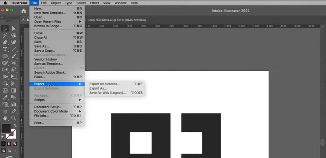Reset default fill and stroke
The width and height of the screenshot is (326, 158).
2,137
